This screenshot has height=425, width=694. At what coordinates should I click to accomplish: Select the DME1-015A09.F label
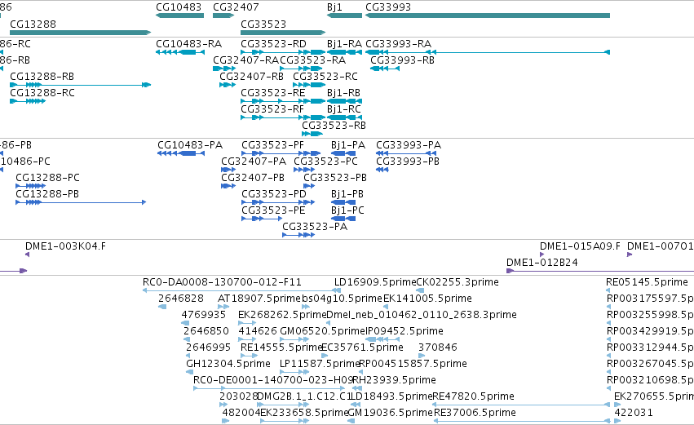pos(580,246)
